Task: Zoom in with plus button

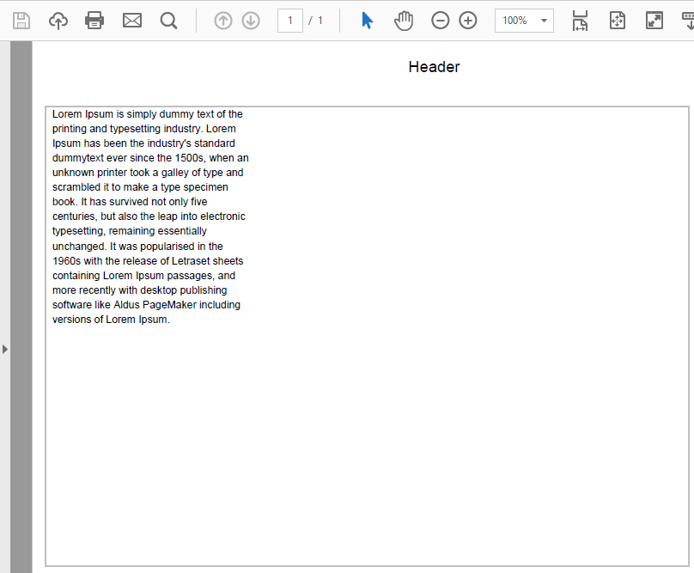Action: click(x=468, y=21)
